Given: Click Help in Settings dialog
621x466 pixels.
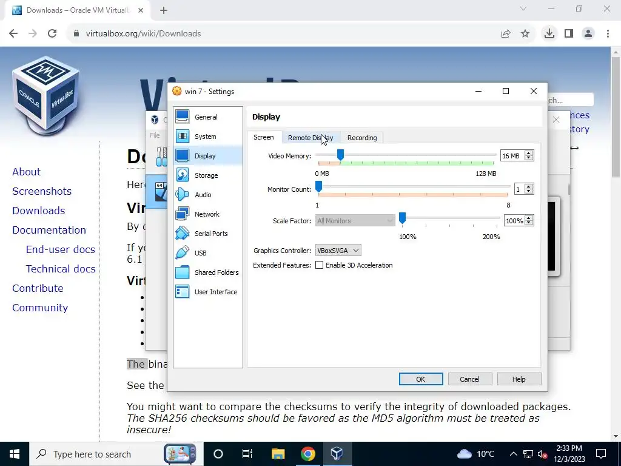Looking at the screenshot, I should click(519, 379).
